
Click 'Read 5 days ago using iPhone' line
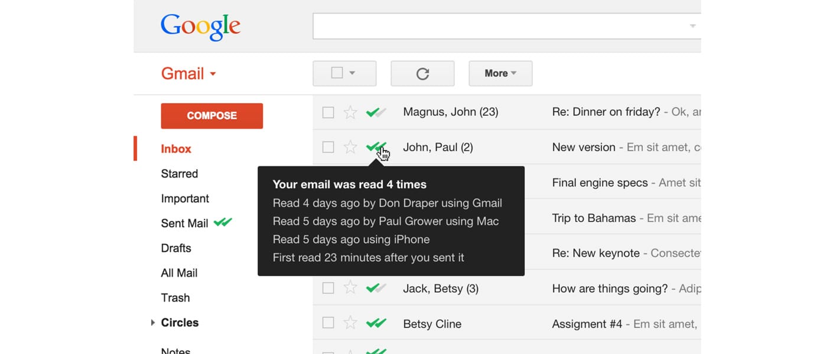(351, 239)
